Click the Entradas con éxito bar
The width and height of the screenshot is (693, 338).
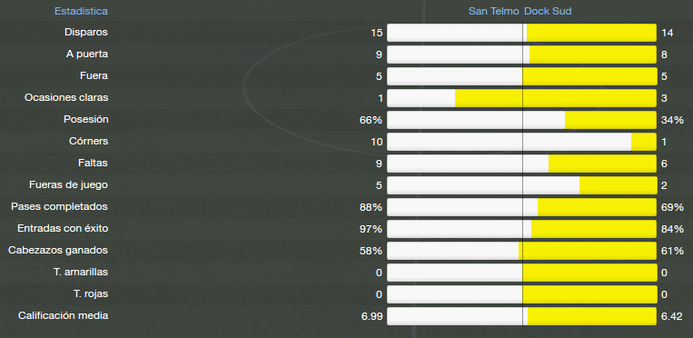(522, 229)
